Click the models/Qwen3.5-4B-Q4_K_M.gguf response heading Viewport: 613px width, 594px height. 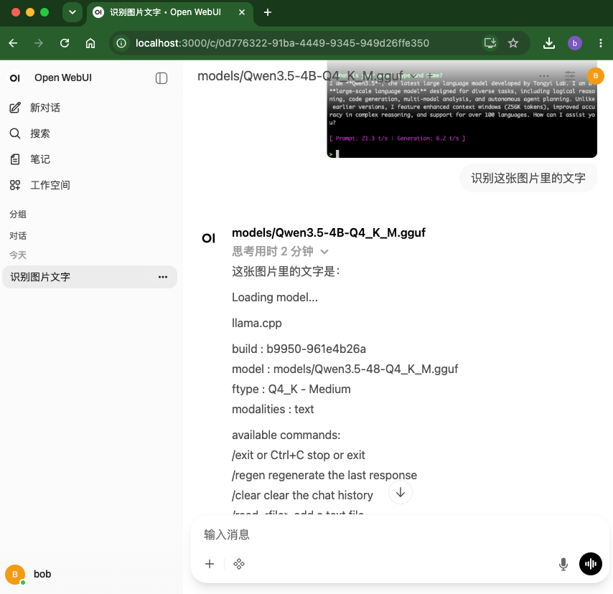(329, 232)
